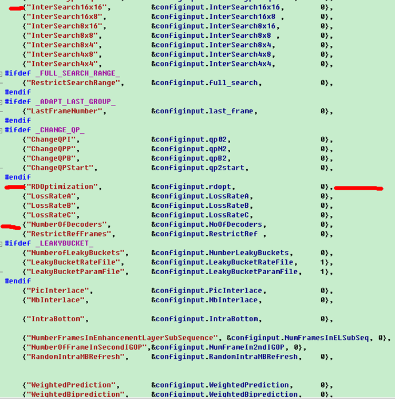Click the "MbInterlace" string literal
This screenshot has width=395, height=399.
point(56,300)
